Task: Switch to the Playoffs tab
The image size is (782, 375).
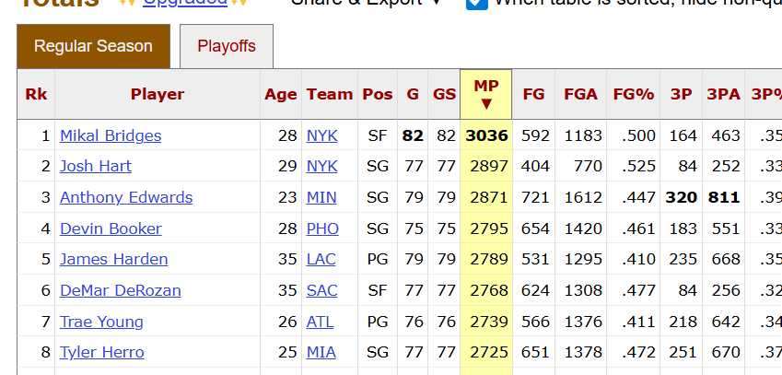Action: click(x=227, y=46)
